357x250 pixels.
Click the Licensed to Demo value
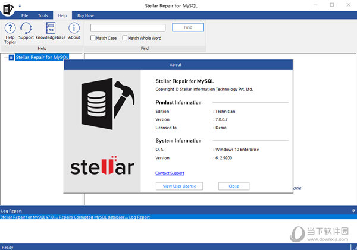pos(220,128)
